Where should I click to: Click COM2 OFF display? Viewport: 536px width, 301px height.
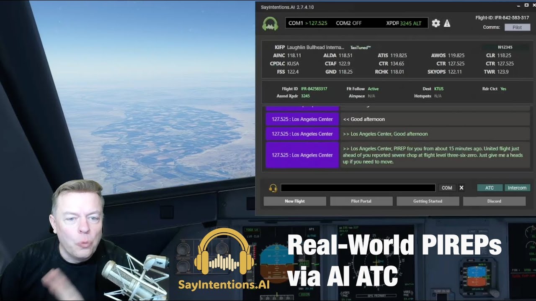[x=348, y=23]
